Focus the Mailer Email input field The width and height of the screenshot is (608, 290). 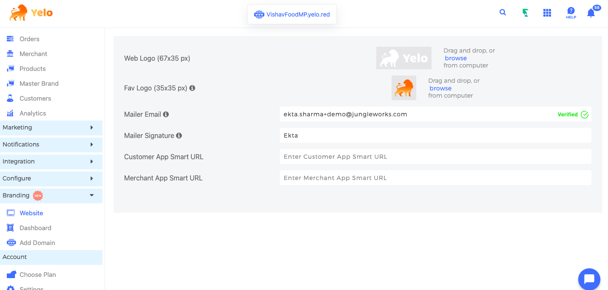click(x=435, y=114)
